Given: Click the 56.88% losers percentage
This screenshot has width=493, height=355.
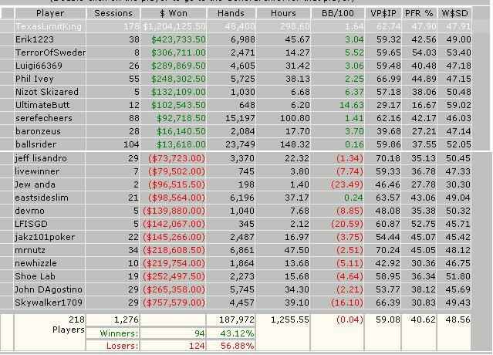Looking at the screenshot, I should coord(238,346).
